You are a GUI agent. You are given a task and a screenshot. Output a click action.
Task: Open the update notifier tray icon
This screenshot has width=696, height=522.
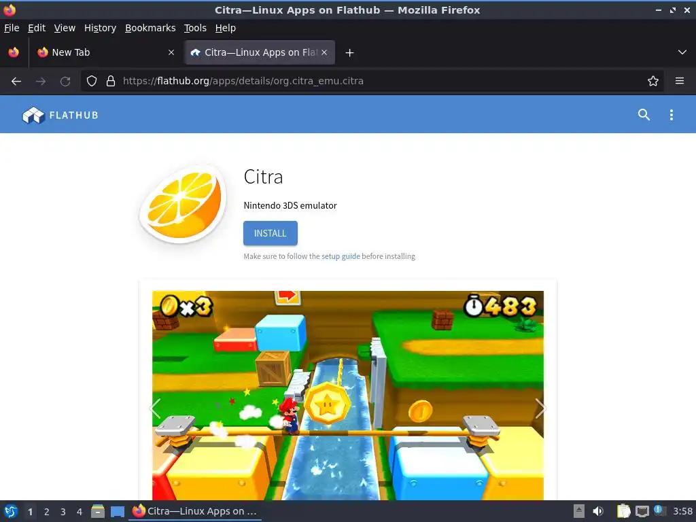point(659,511)
